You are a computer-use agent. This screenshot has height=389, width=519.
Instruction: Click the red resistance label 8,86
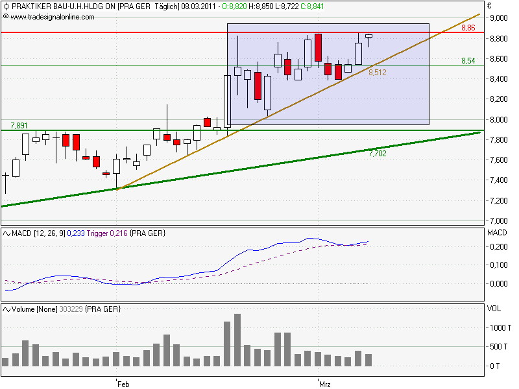pyautogui.click(x=468, y=28)
